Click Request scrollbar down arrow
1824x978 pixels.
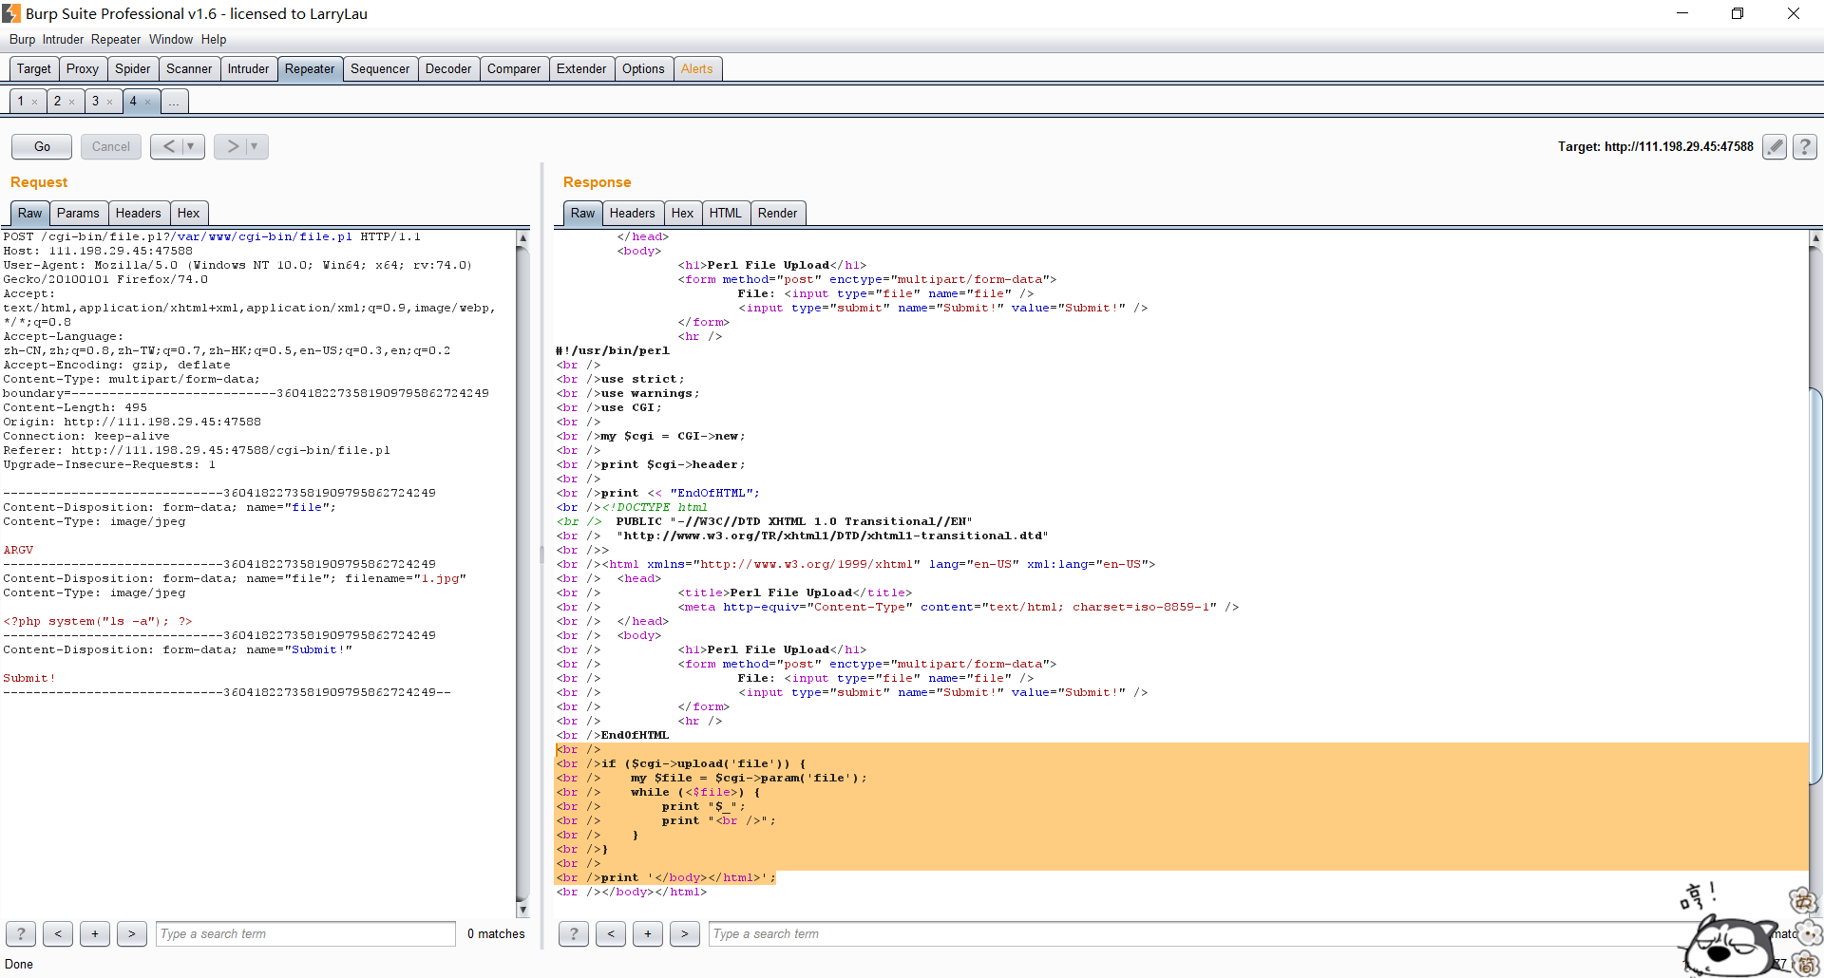tap(522, 910)
